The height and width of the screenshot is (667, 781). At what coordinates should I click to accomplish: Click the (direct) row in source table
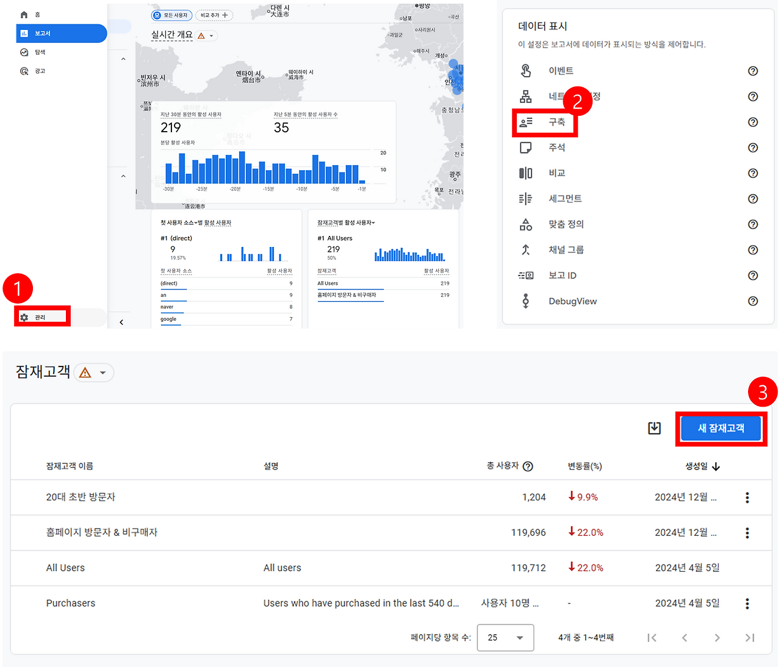coord(226,284)
